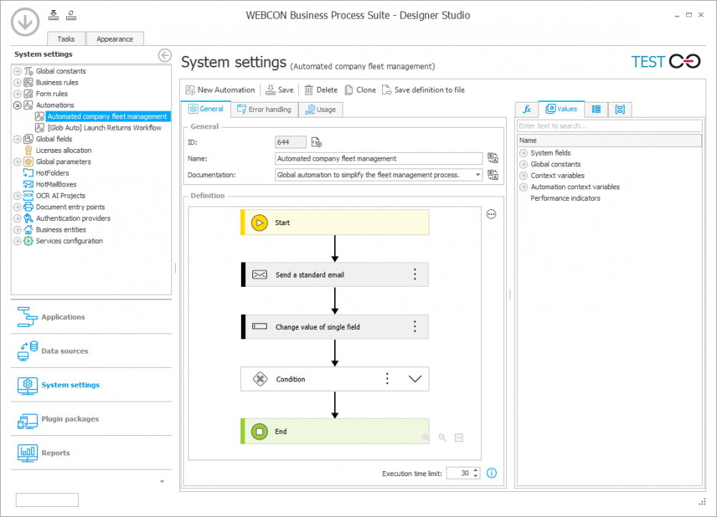Collapse the System settings panel with arrow
This screenshot has height=517, width=717.
[165, 54]
